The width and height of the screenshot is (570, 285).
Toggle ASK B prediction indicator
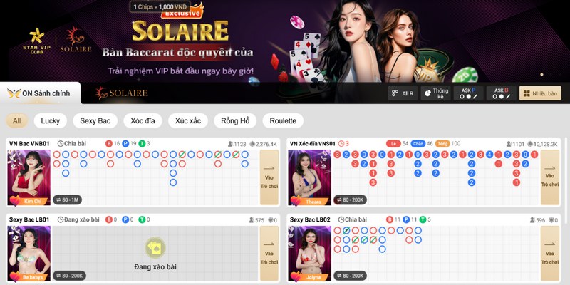(502, 93)
